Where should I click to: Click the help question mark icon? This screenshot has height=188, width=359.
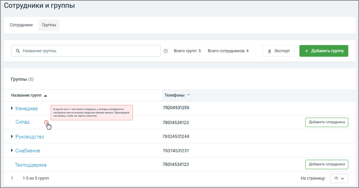coord(166,51)
